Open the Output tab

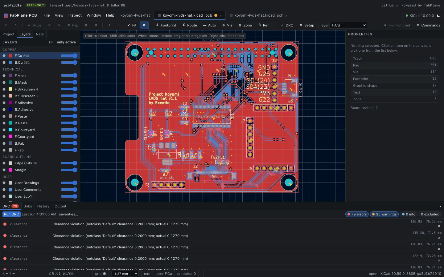point(60,206)
